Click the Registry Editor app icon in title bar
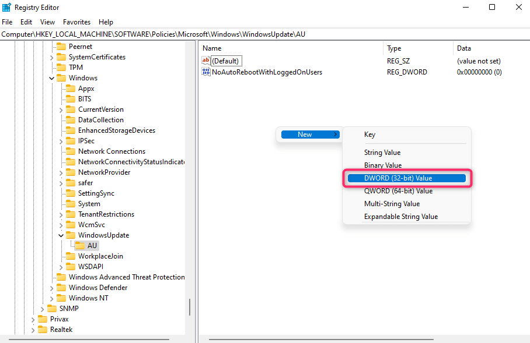Screen dimensions: 530x343 click(x=6, y=7)
